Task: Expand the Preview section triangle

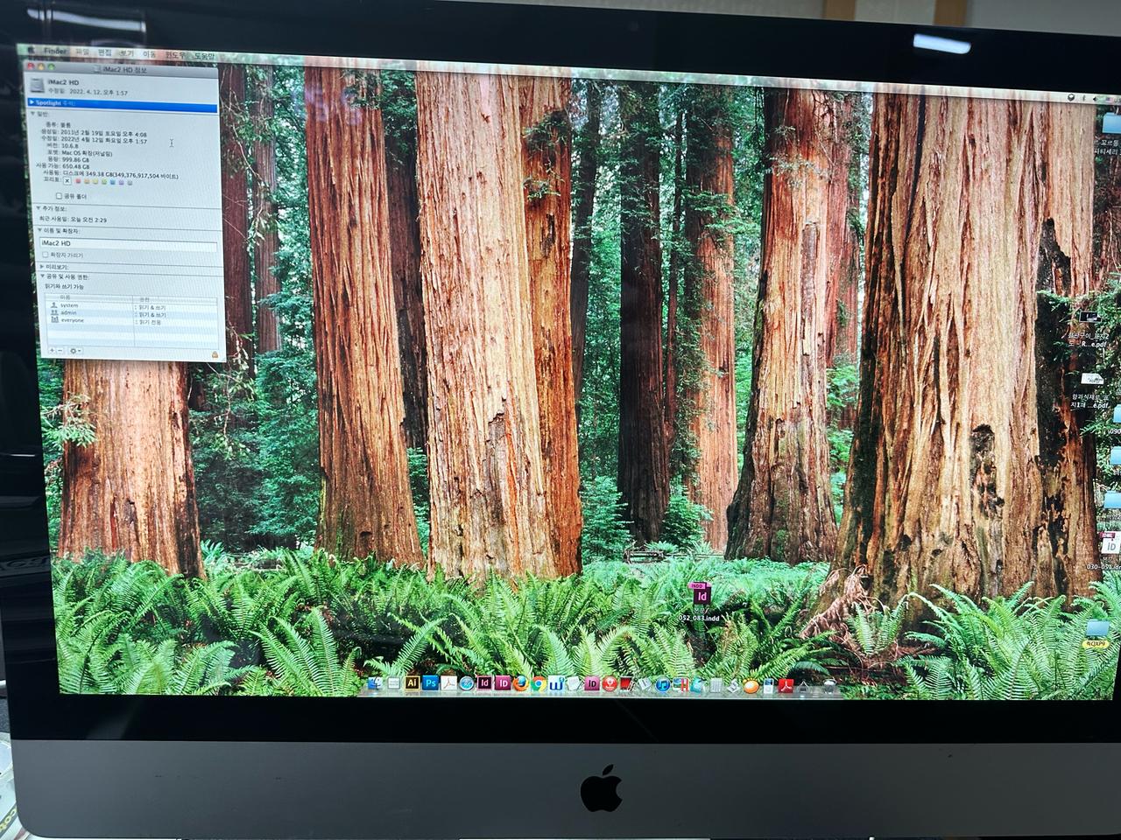Action: click(x=41, y=267)
